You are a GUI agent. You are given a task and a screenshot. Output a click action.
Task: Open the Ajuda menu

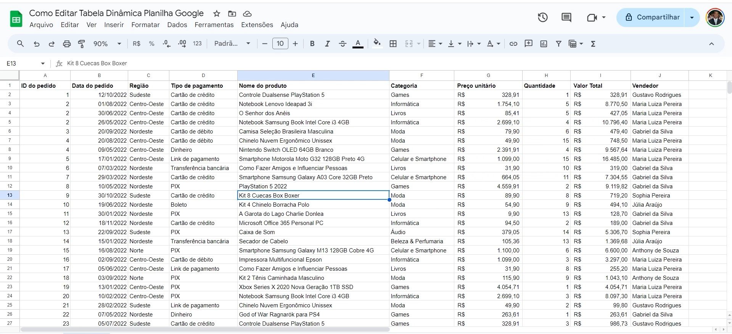point(290,25)
